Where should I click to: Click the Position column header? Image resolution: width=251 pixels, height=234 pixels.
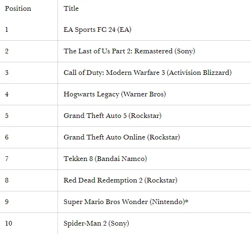(18, 8)
